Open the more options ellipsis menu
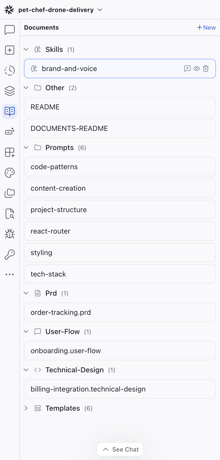Screen dimensions: 220x460 (x=10, y=274)
